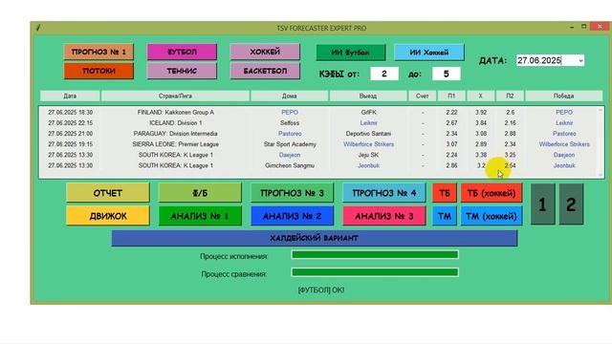612x344 pixels.
Task: Click the X column header
Action: [480, 96]
